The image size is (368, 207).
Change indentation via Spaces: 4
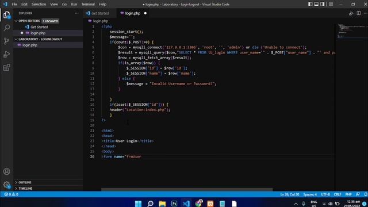[x=310, y=194]
